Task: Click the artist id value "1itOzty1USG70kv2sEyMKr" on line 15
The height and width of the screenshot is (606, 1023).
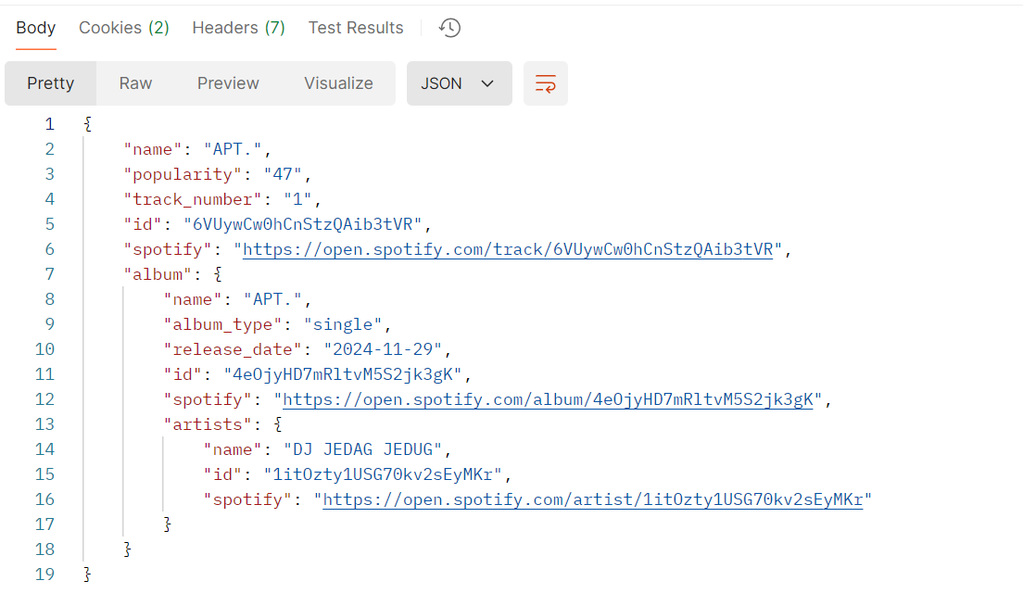Action: 383,474
